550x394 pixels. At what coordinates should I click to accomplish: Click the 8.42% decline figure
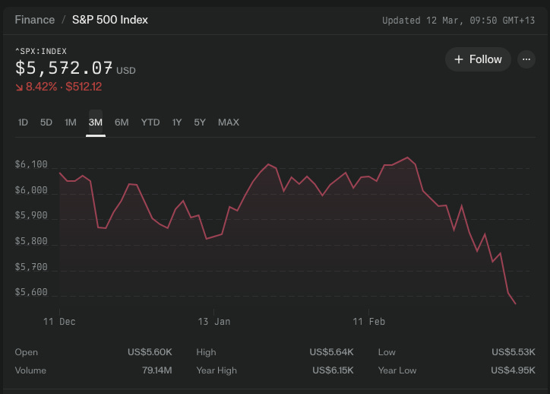point(41,87)
